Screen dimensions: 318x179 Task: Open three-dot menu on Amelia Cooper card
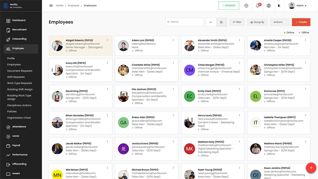point(306,40)
